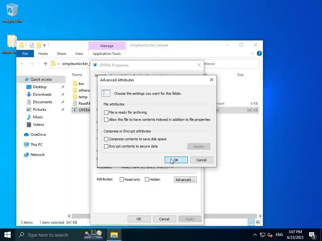Click the Properties quick access toolbar icon
Screen dimensions: 322x241
(32, 45)
